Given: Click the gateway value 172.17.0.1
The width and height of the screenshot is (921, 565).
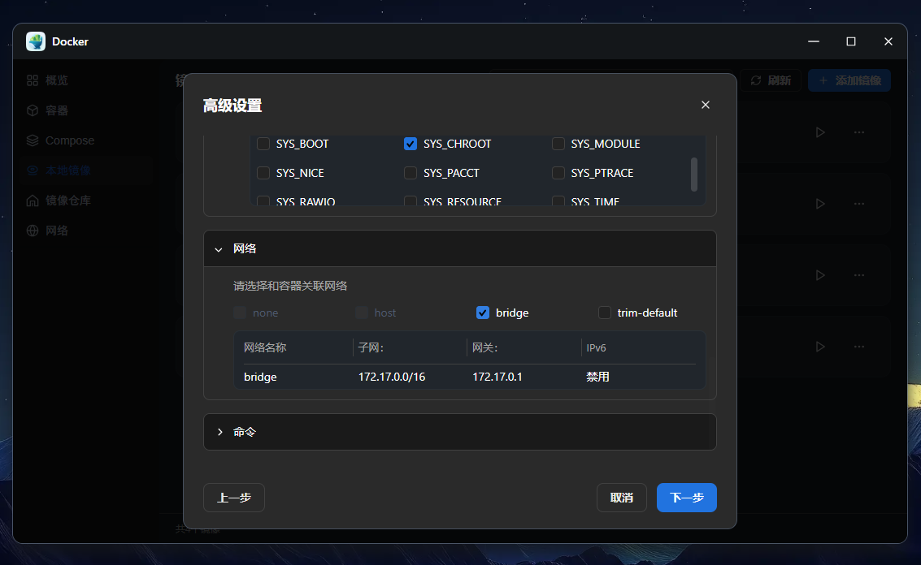Looking at the screenshot, I should pyautogui.click(x=497, y=377).
